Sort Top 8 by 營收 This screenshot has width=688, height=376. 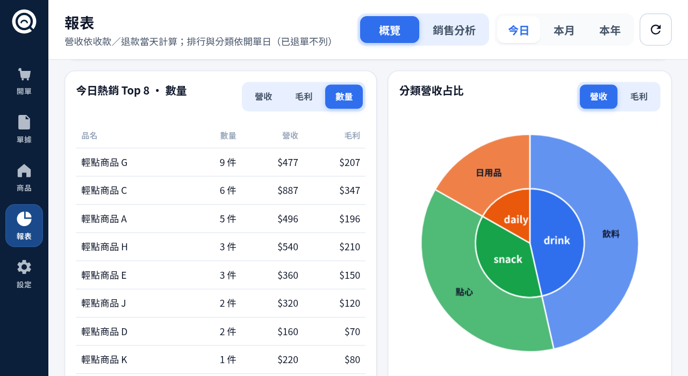coord(263,97)
